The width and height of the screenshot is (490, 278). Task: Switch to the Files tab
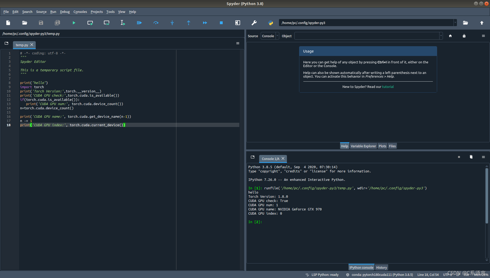pos(392,146)
